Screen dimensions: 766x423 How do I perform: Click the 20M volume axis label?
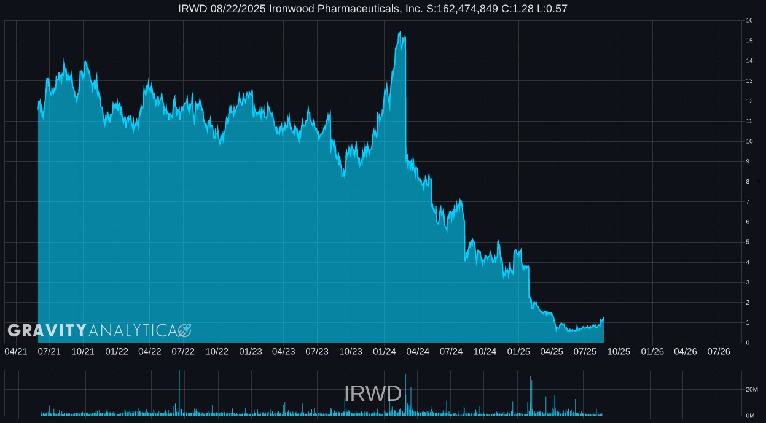click(x=751, y=390)
